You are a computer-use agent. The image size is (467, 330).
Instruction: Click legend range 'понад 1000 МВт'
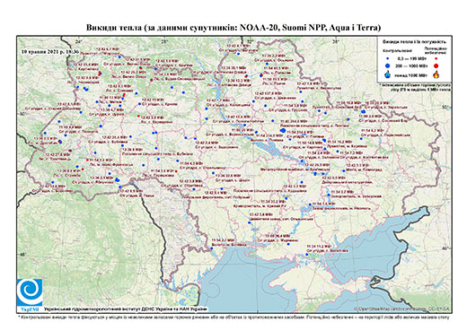[411, 74]
